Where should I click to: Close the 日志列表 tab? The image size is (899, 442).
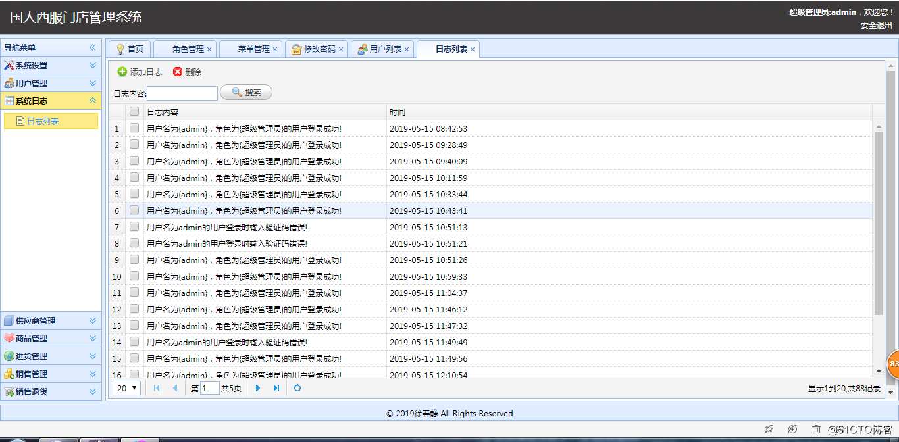coord(473,49)
